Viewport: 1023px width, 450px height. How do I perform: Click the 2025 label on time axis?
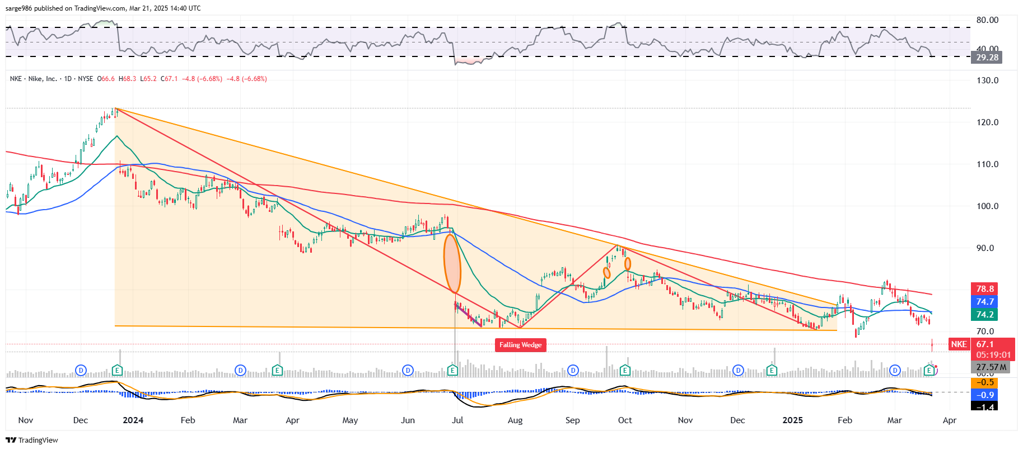(x=792, y=420)
